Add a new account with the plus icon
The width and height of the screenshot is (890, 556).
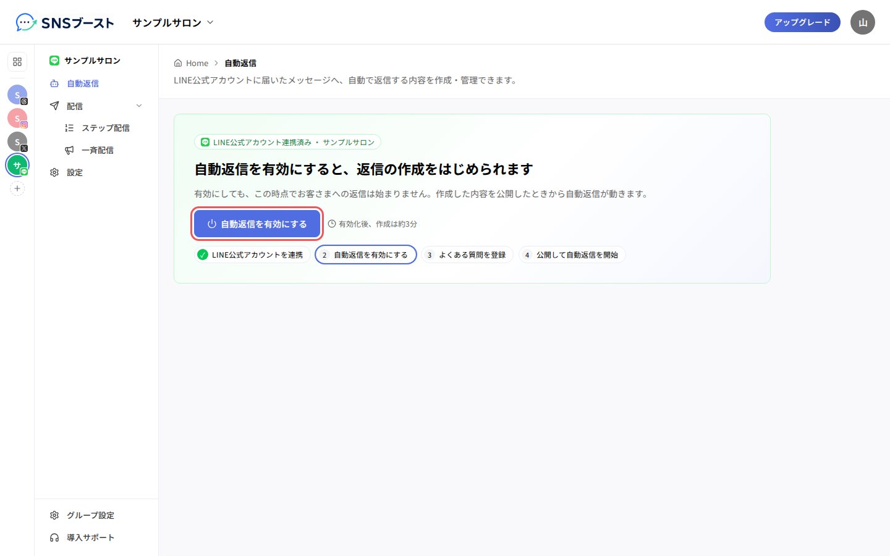click(17, 188)
